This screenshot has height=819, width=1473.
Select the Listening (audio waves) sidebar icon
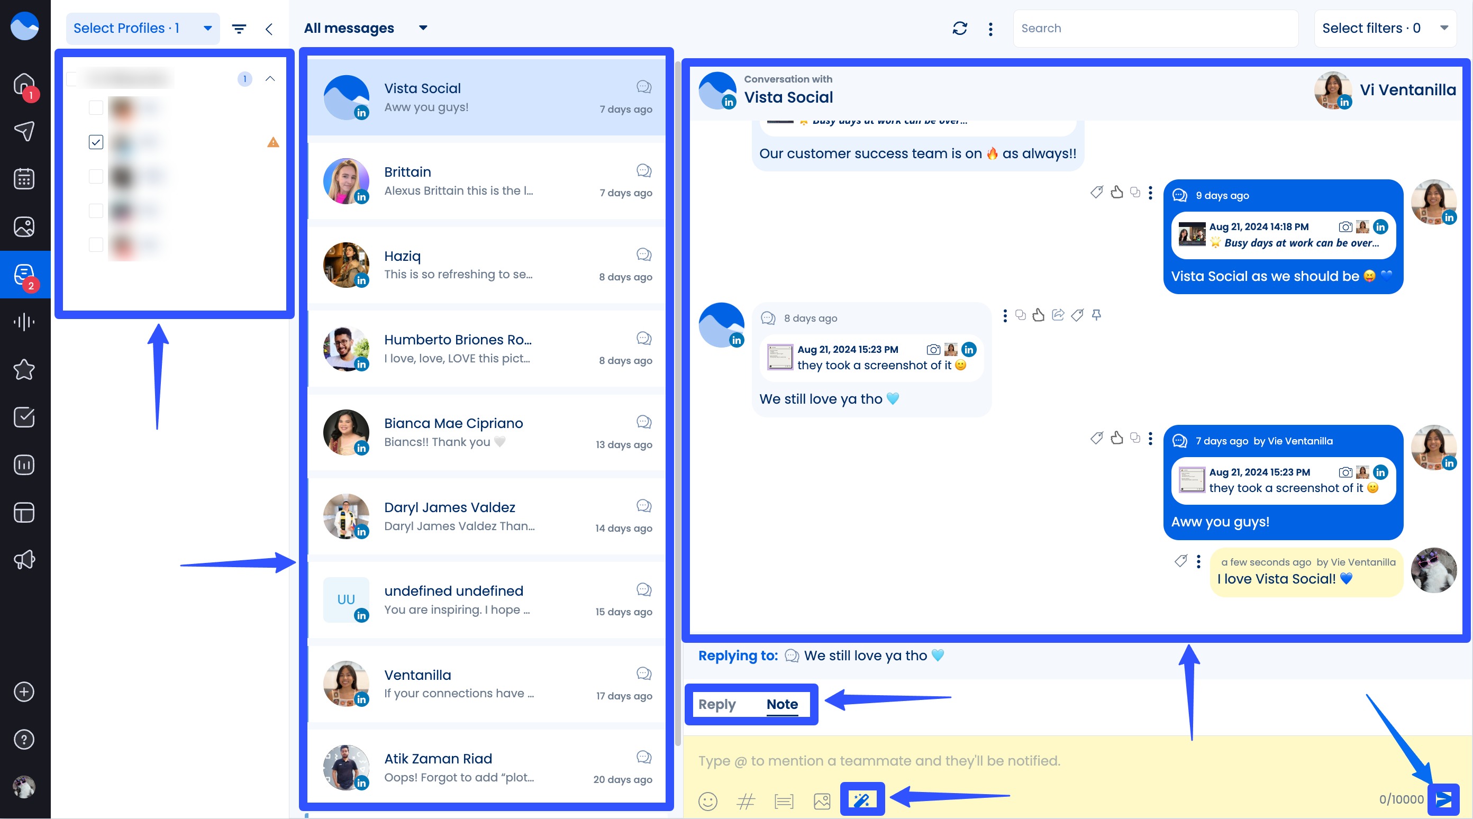pyautogui.click(x=23, y=322)
